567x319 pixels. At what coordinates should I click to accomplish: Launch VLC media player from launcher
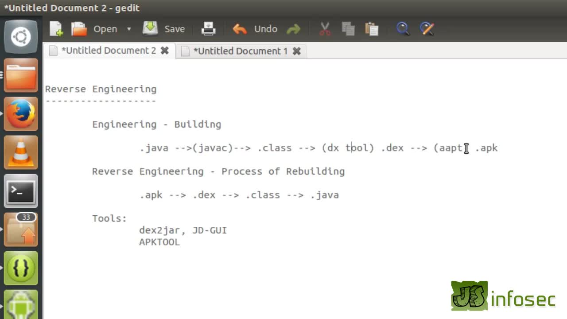[21, 152]
